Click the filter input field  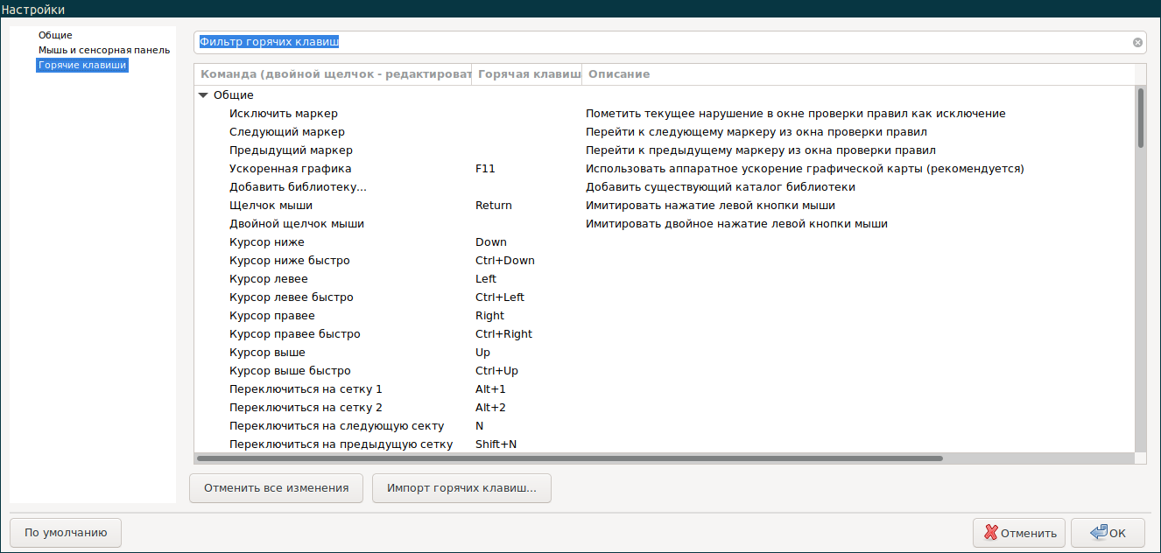[x=613, y=41]
